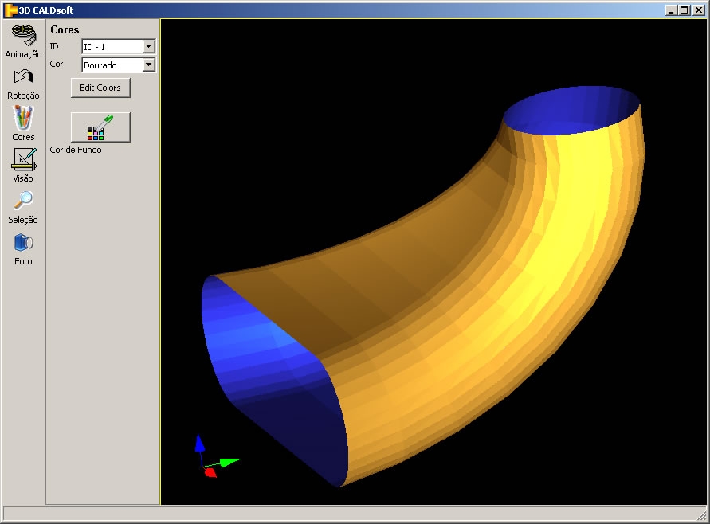Expand the Cor dropdown arrow

point(148,65)
